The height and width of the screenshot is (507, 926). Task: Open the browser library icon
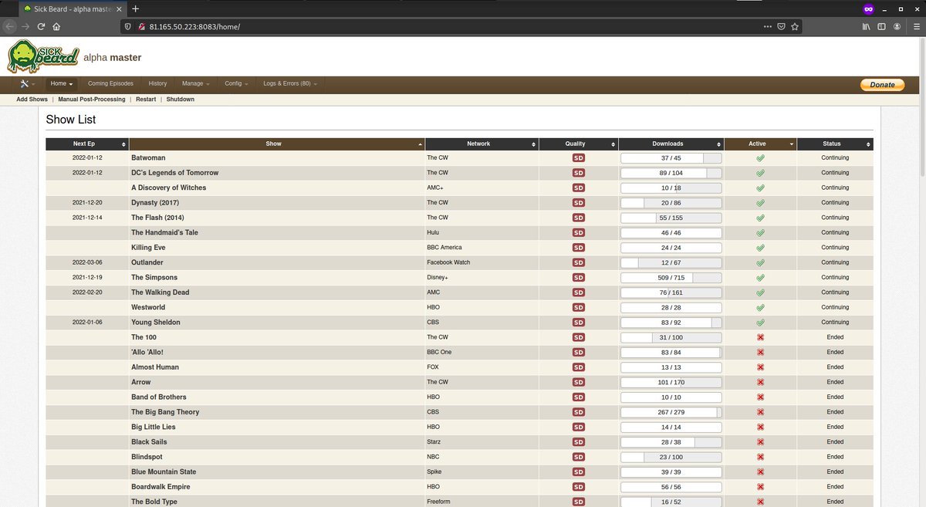coord(867,25)
